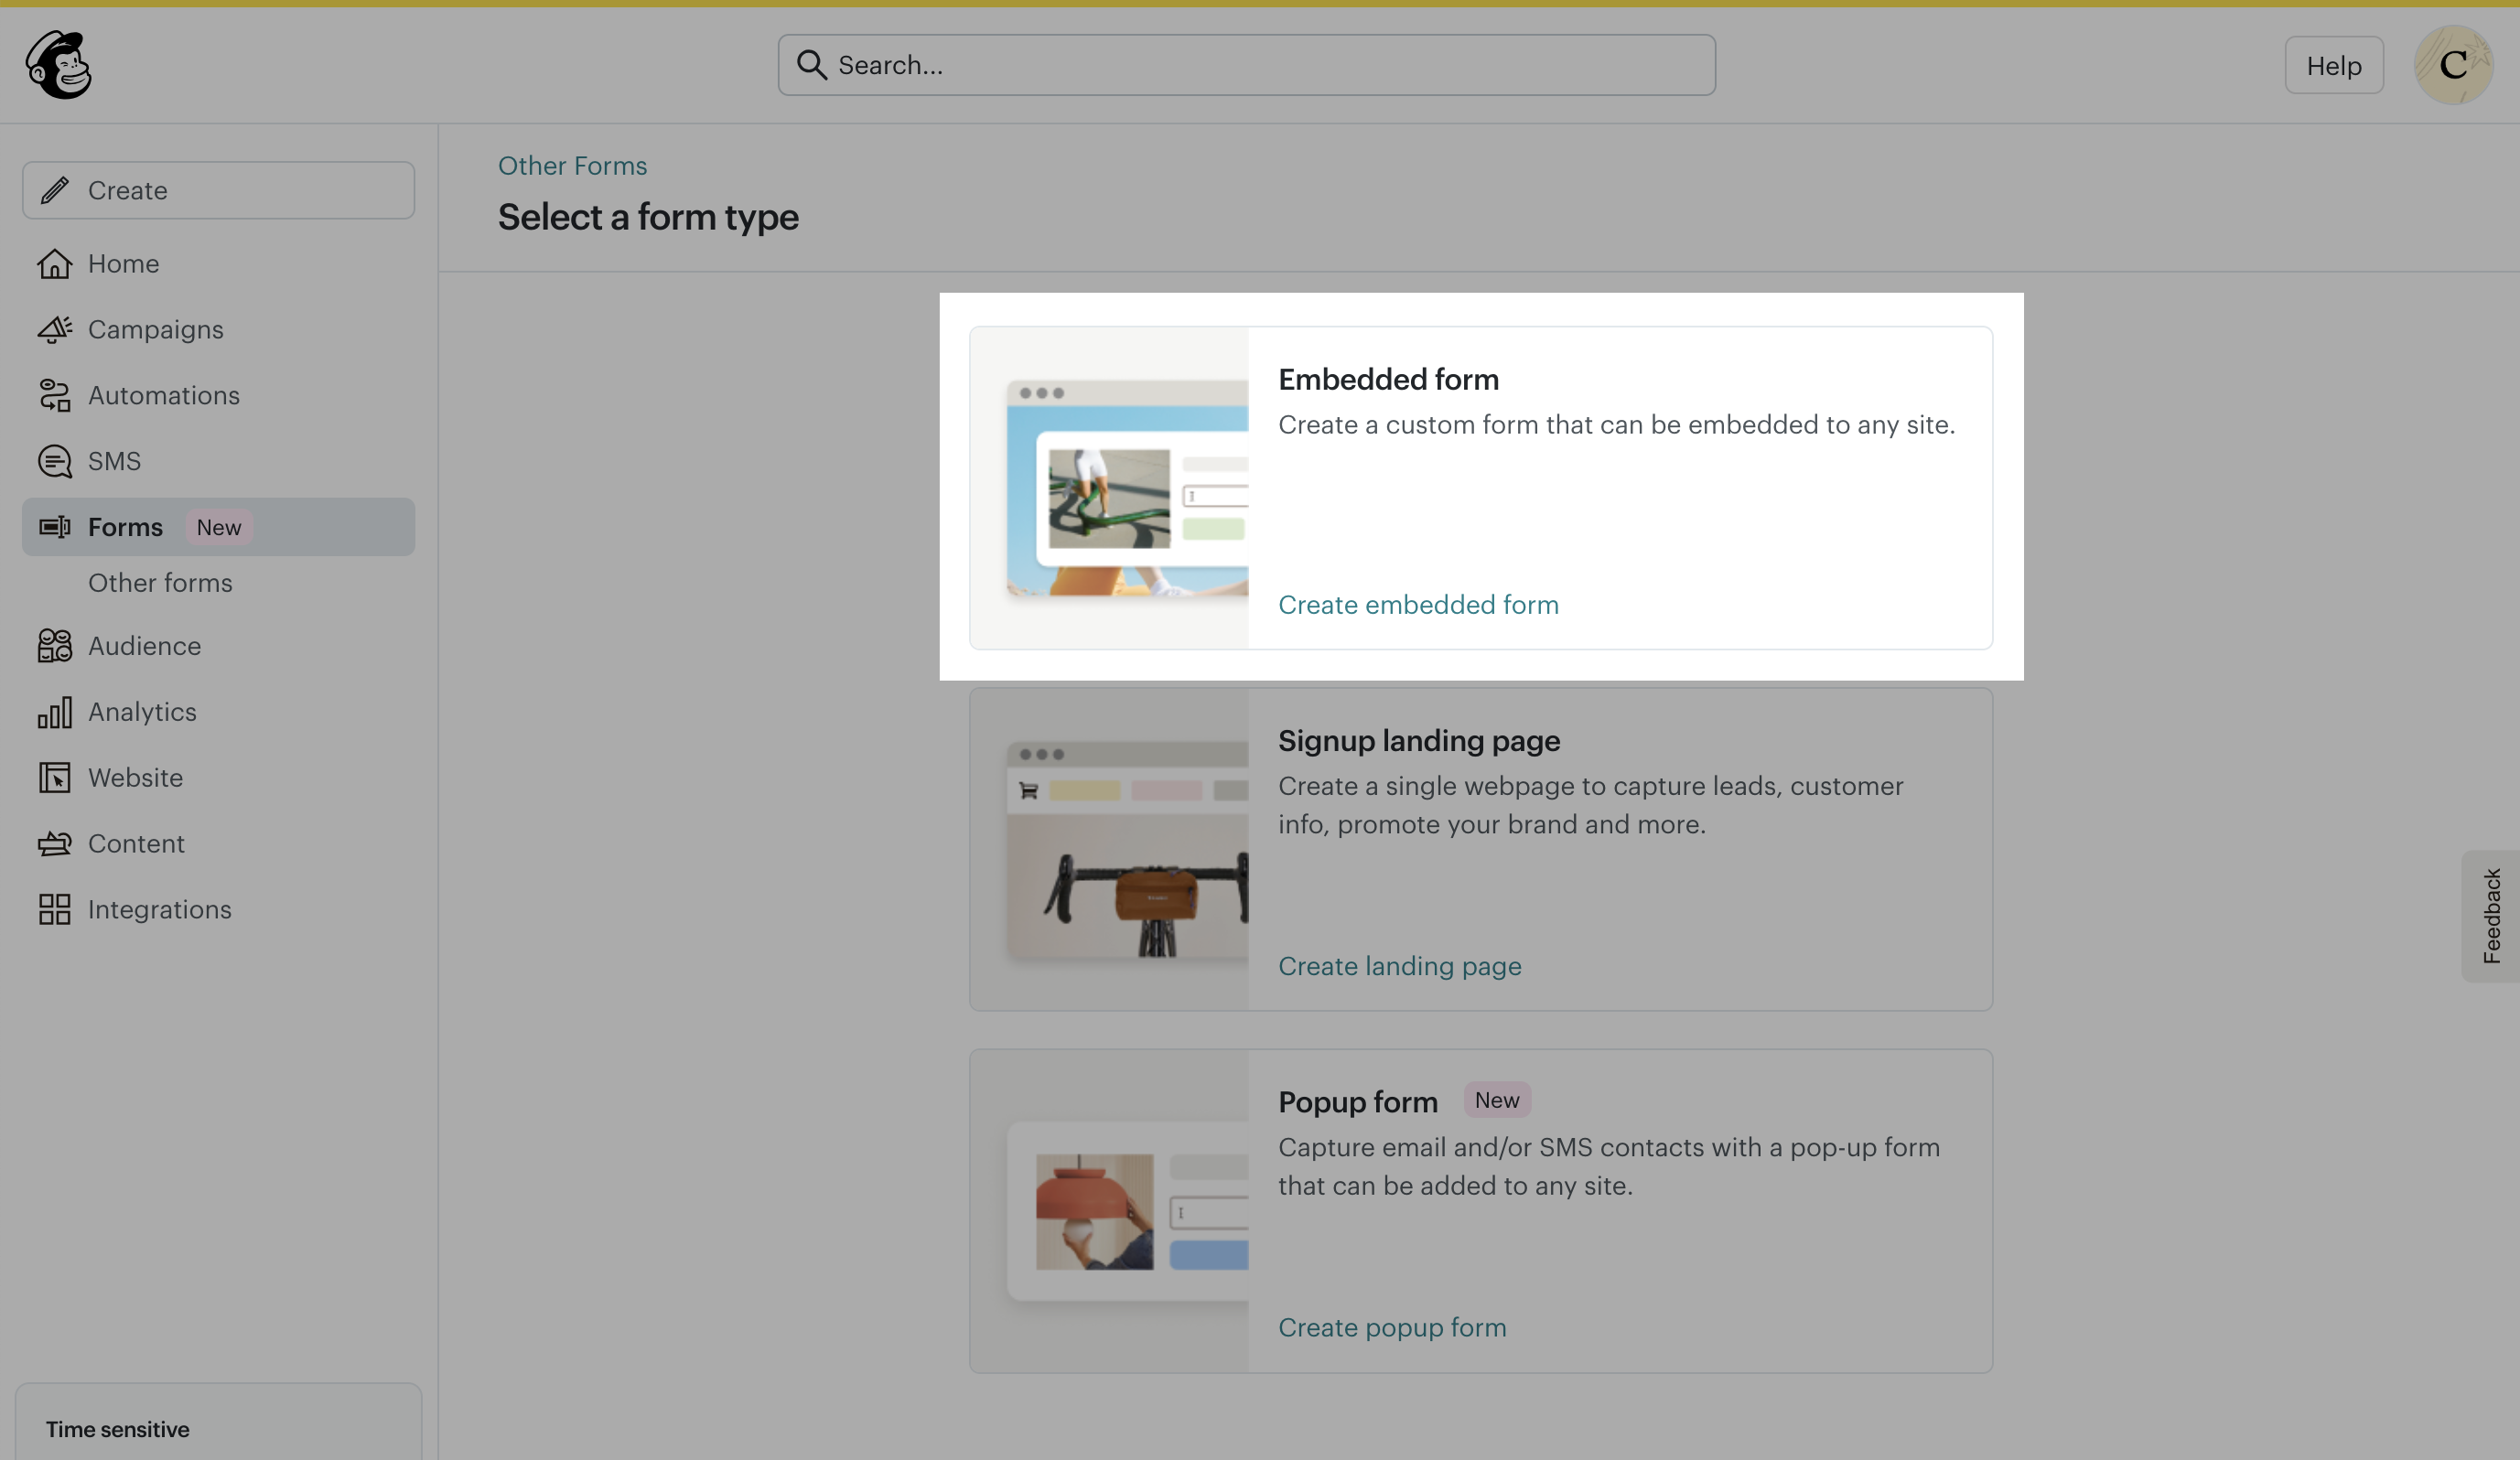This screenshot has width=2520, height=1460.
Task: Click the SMS chat bubble icon
Action: tap(55, 462)
